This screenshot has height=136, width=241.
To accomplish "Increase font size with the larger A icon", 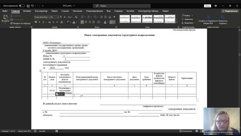I will click(61, 17).
